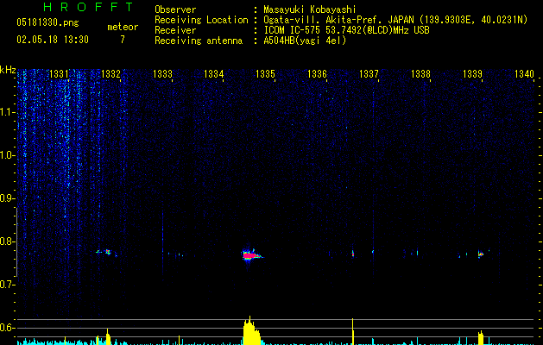Image resolution: width=543 pixels, height=345 pixels.
Task: Click the 1333 time axis label
Action: [162, 74]
